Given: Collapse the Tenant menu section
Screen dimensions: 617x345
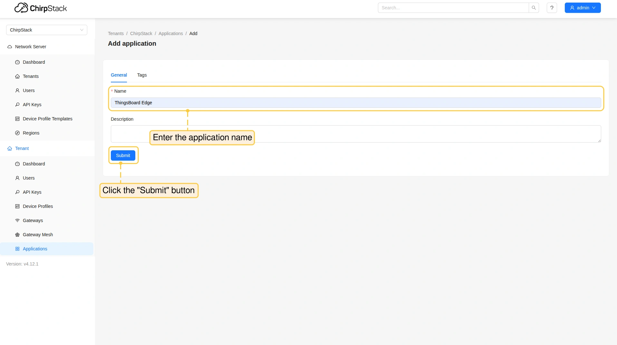Looking at the screenshot, I should click(22, 148).
